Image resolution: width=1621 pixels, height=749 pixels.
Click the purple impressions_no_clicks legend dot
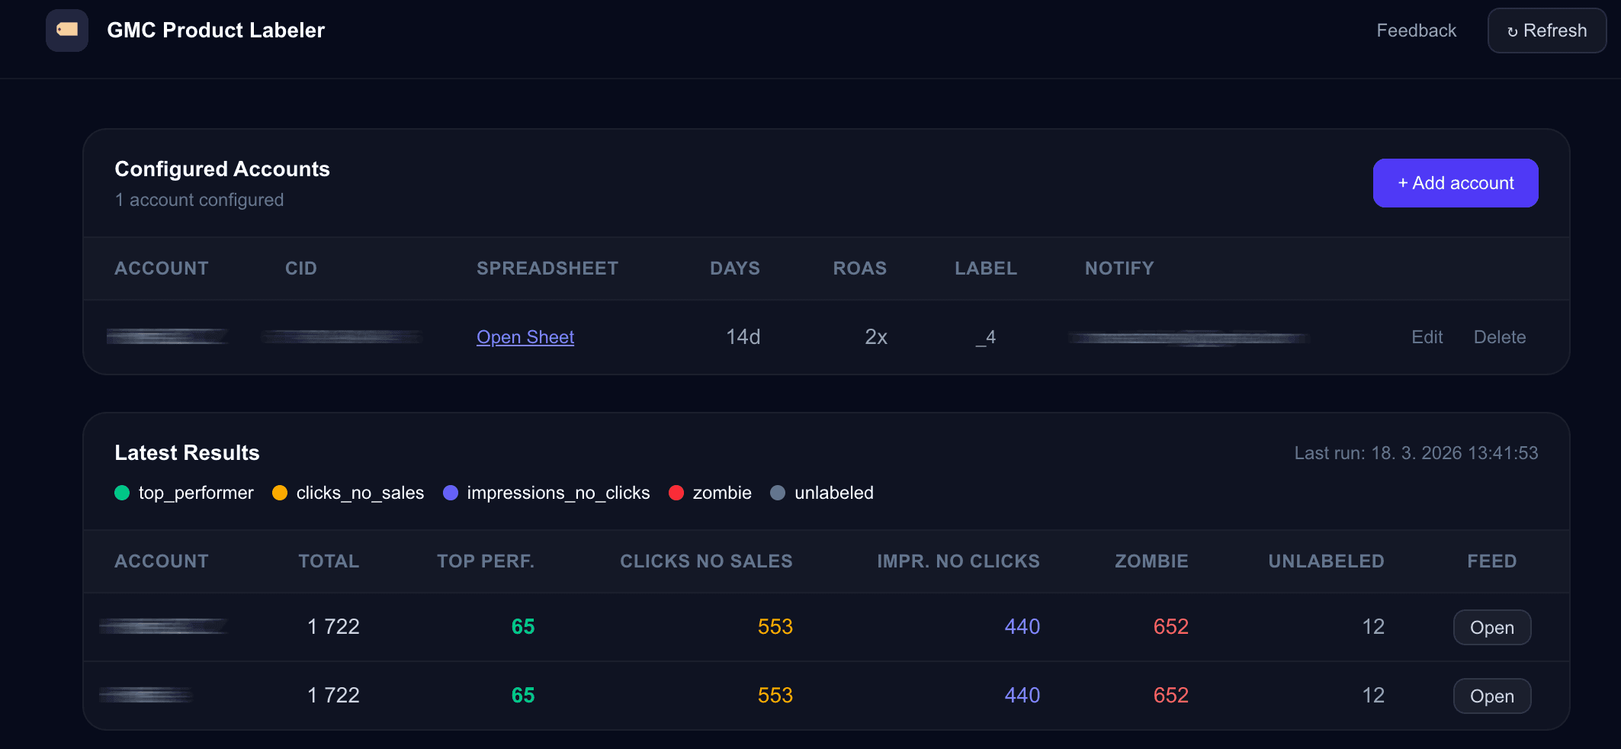tap(451, 493)
